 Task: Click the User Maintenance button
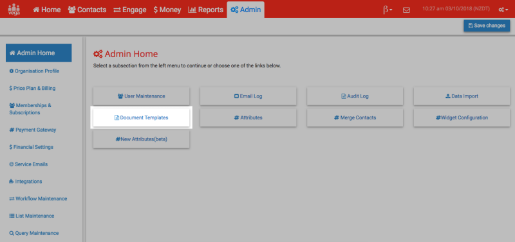(x=141, y=96)
